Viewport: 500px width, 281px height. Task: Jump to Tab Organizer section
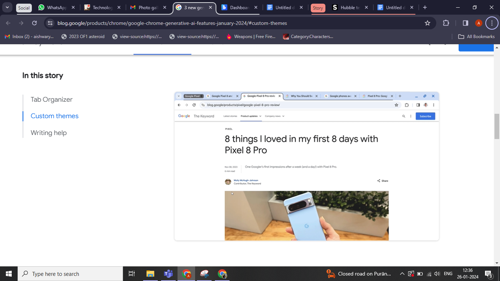(52, 100)
